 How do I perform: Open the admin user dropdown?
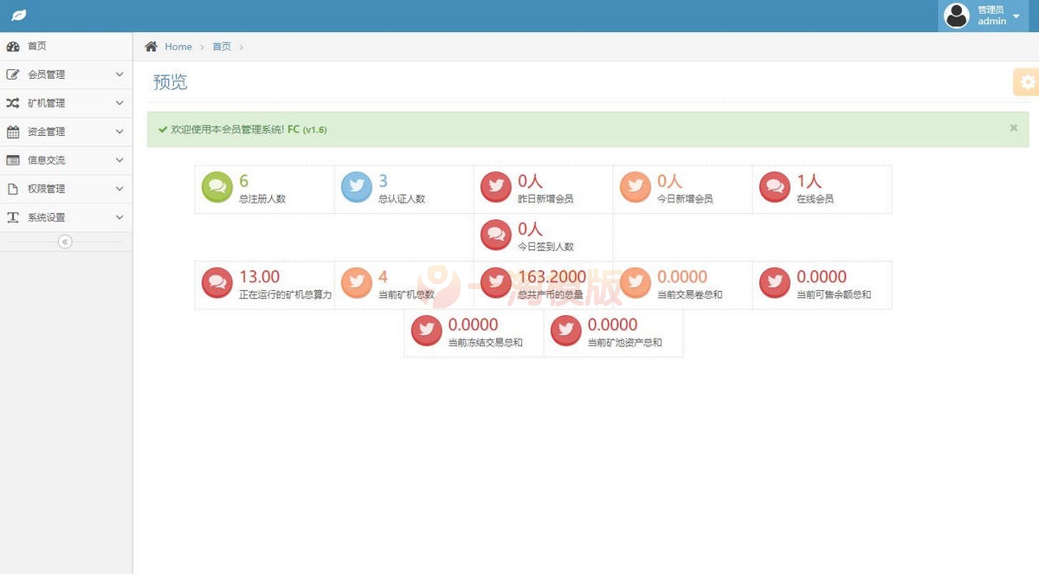click(x=988, y=16)
